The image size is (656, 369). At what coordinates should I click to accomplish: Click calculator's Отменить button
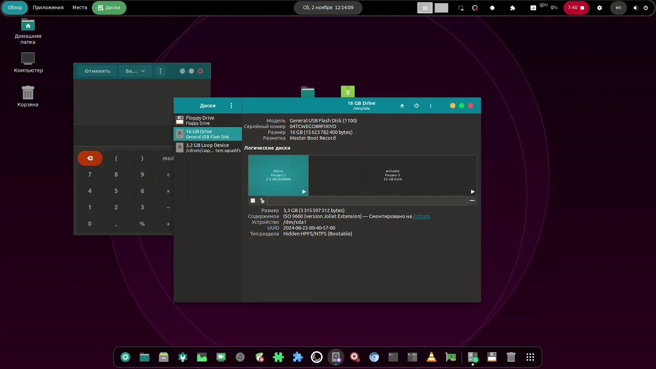[x=97, y=71]
